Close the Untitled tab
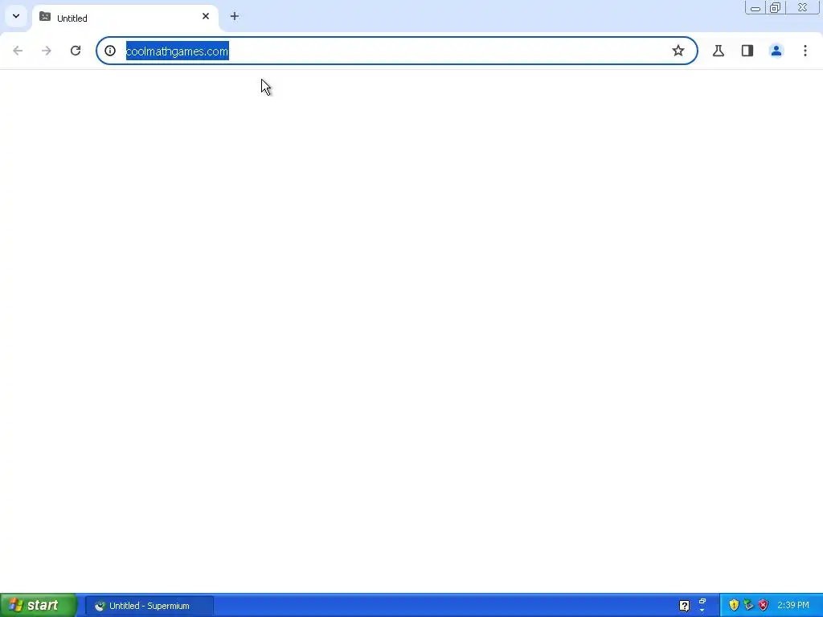 click(x=206, y=16)
